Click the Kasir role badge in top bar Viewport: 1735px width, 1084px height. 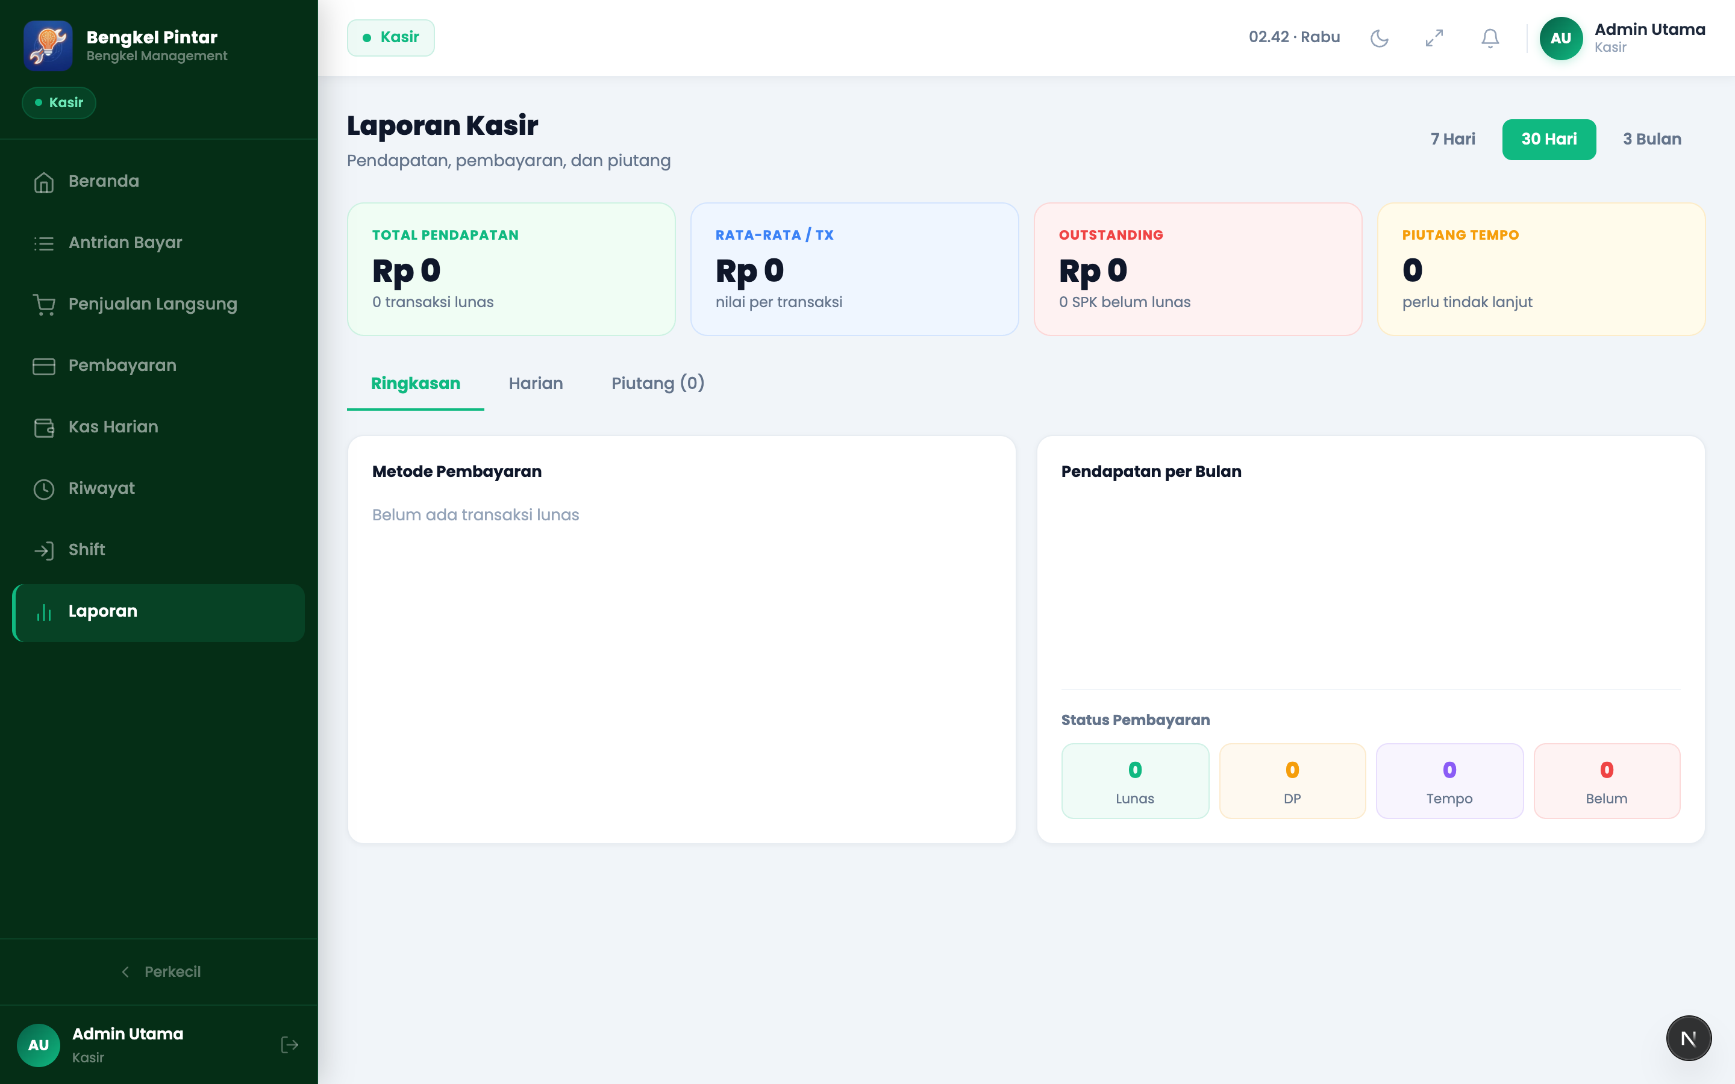391,37
